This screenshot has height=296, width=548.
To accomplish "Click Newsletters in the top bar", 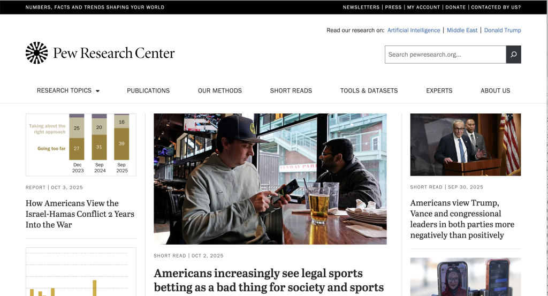I will [x=361, y=7].
